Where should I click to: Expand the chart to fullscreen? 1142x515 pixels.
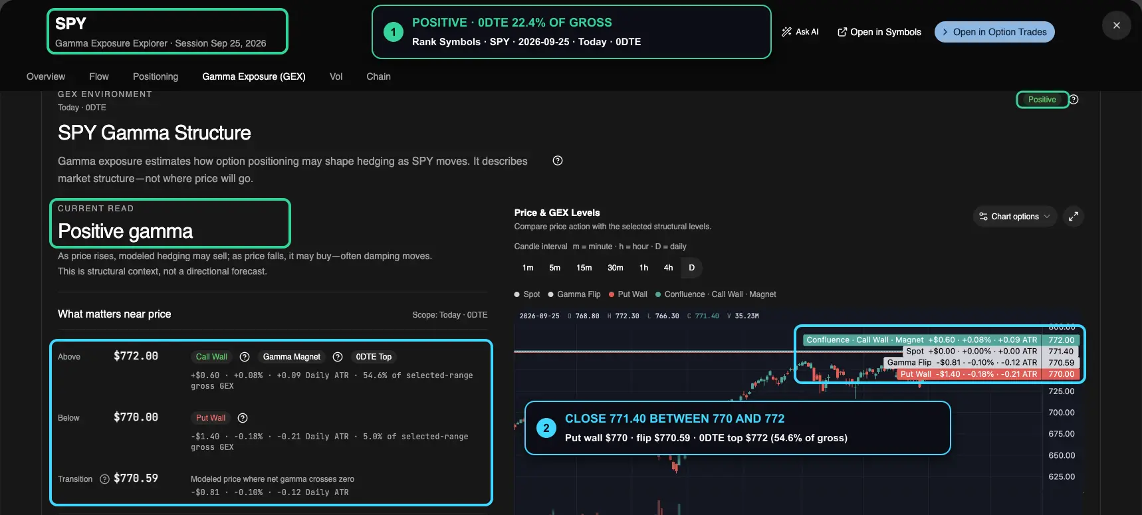1074,217
